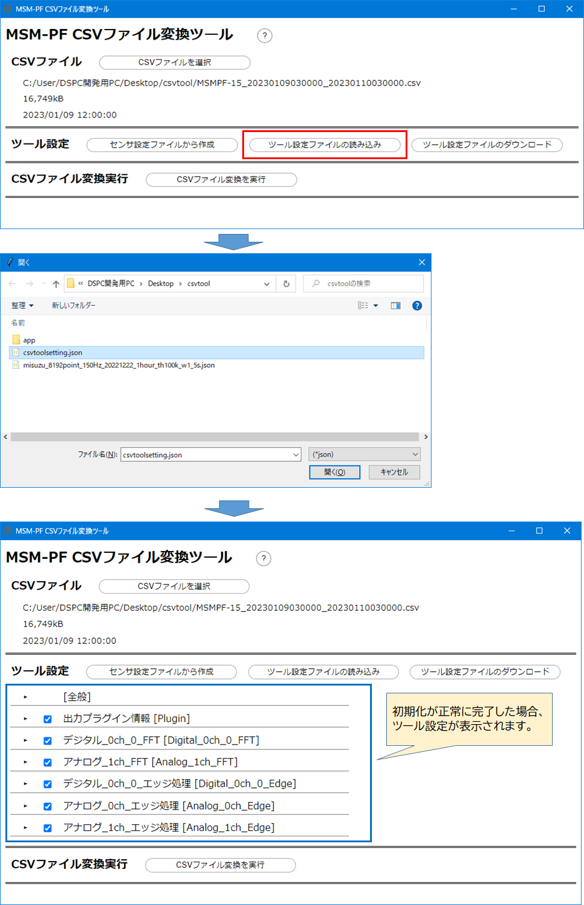Change view layout in file dialog

click(x=363, y=306)
